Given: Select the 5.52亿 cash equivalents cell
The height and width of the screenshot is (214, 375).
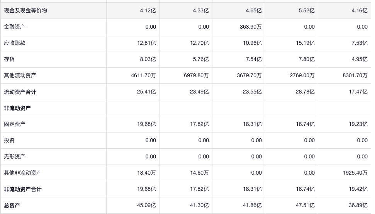Looking at the screenshot, I should coord(306,11).
